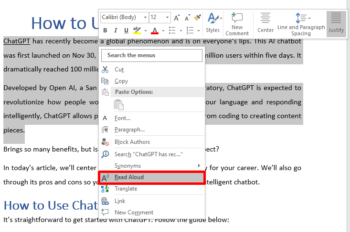
Task: Toggle Italic formatting in mini toolbar
Action: pyautogui.click(x=116, y=30)
